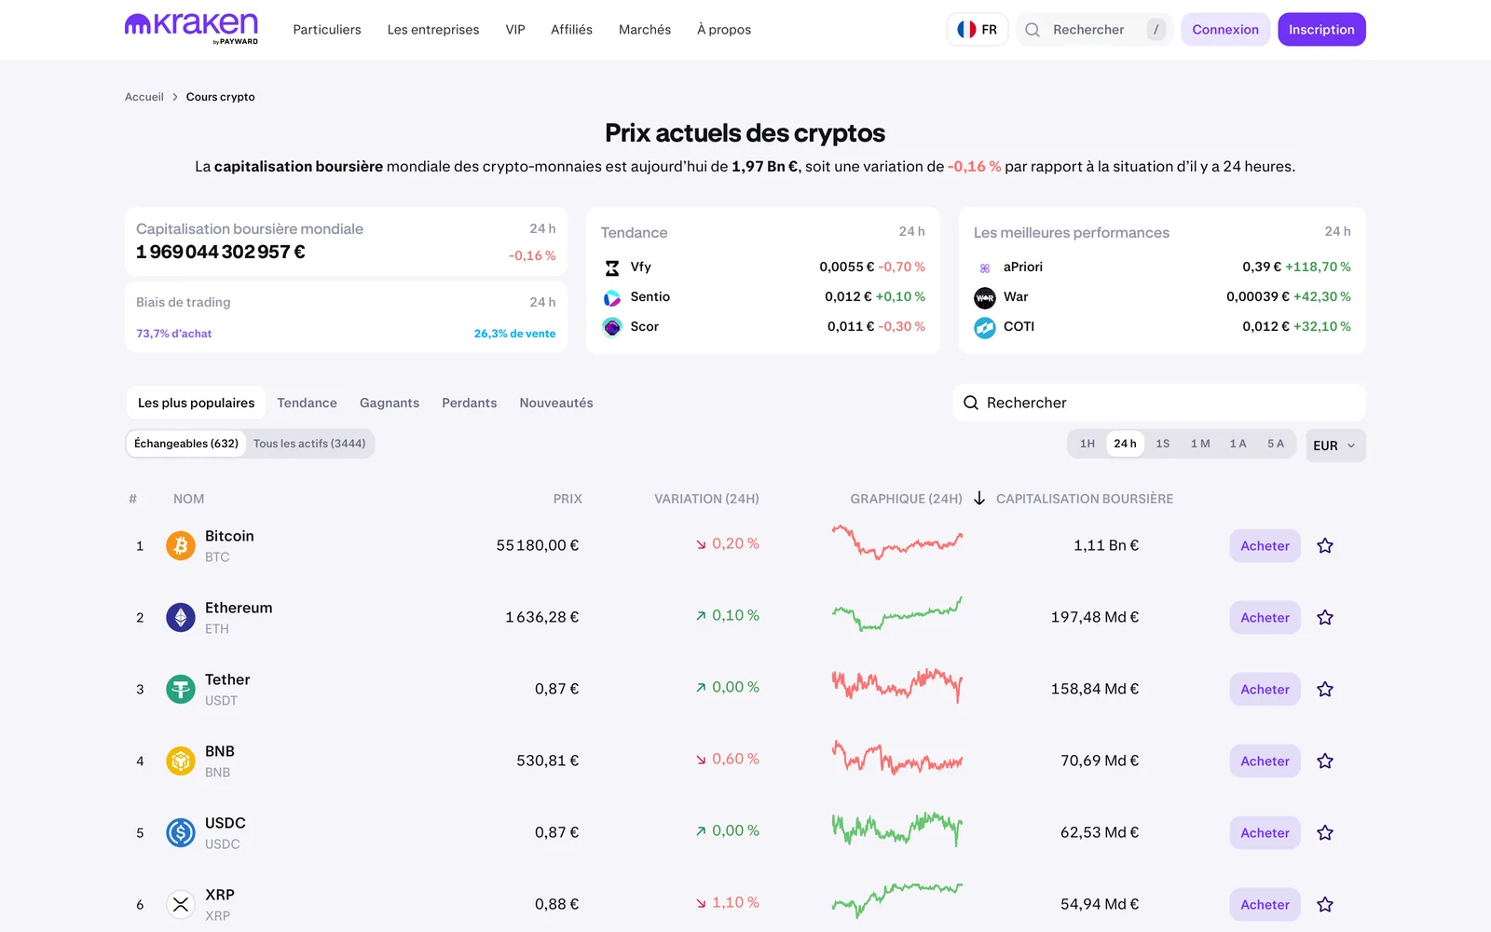
Task: Click the Accueil breadcrumb link
Action: click(144, 97)
